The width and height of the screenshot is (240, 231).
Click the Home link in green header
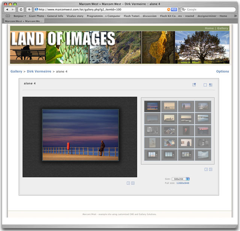[209, 29]
